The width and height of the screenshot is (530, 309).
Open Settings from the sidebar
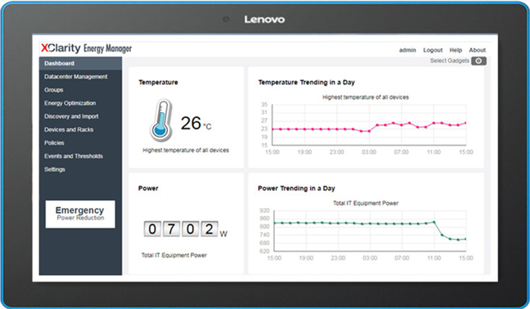click(55, 169)
